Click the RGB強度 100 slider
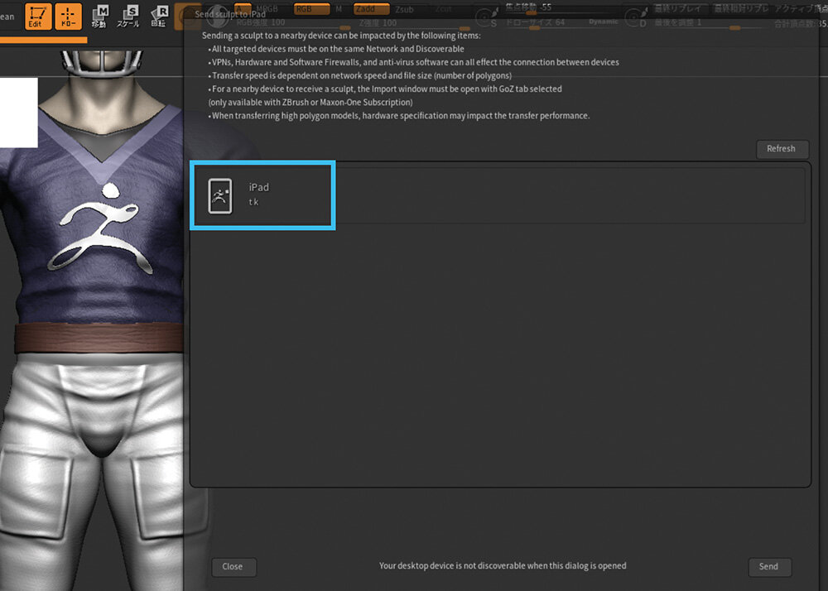 pyautogui.click(x=293, y=23)
